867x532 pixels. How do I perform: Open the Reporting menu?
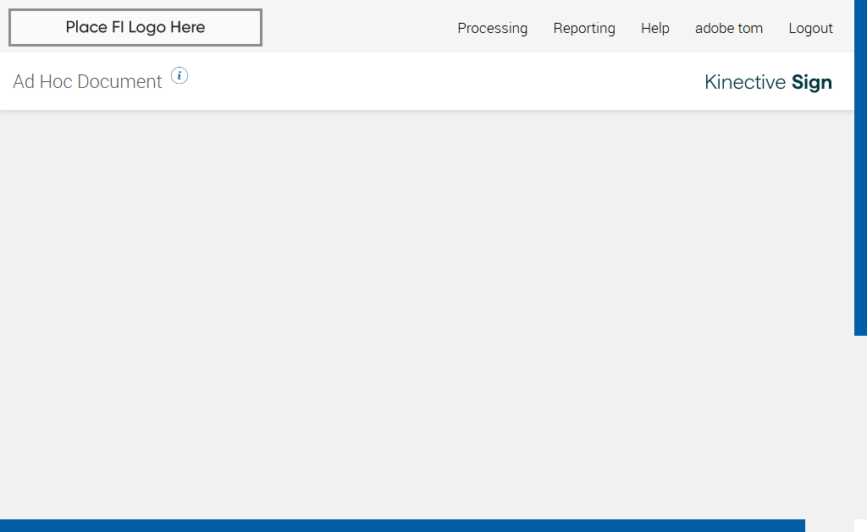click(x=584, y=28)
